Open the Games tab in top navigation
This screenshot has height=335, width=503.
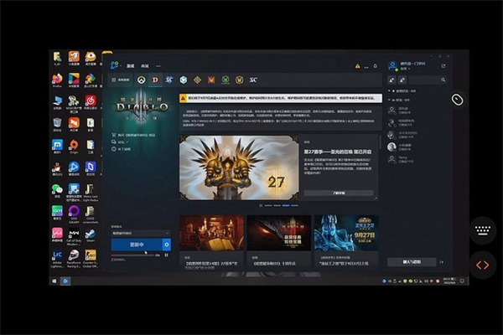pyautogui.click(x=129, y=65)
